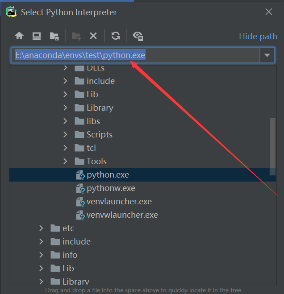Expand the Lib folder above Library
The image size is (284, 294).
click(x=65, y=94)
